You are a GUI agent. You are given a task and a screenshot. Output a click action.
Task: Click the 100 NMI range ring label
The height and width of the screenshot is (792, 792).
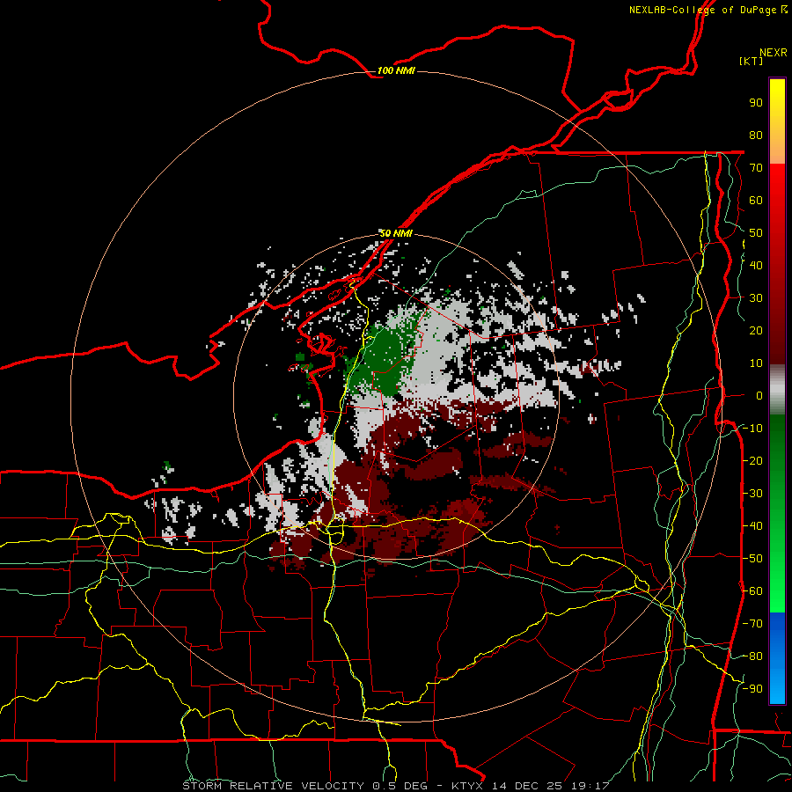tap(395, 70)
